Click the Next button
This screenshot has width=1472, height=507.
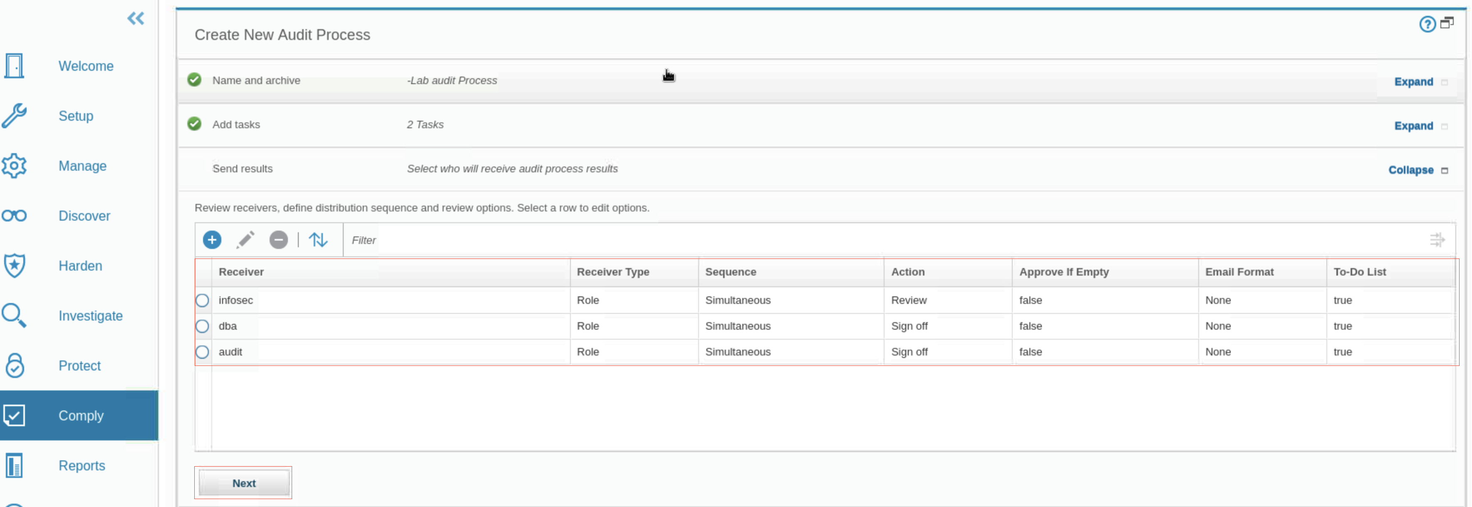(243, 484)
